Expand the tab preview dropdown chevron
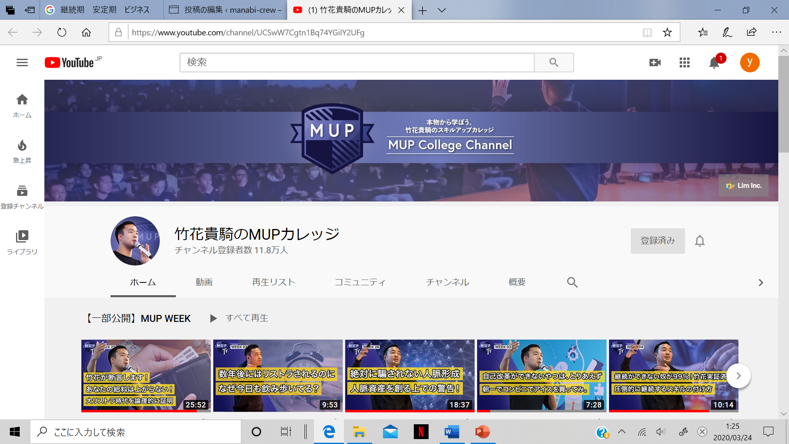 coord(442,10)
